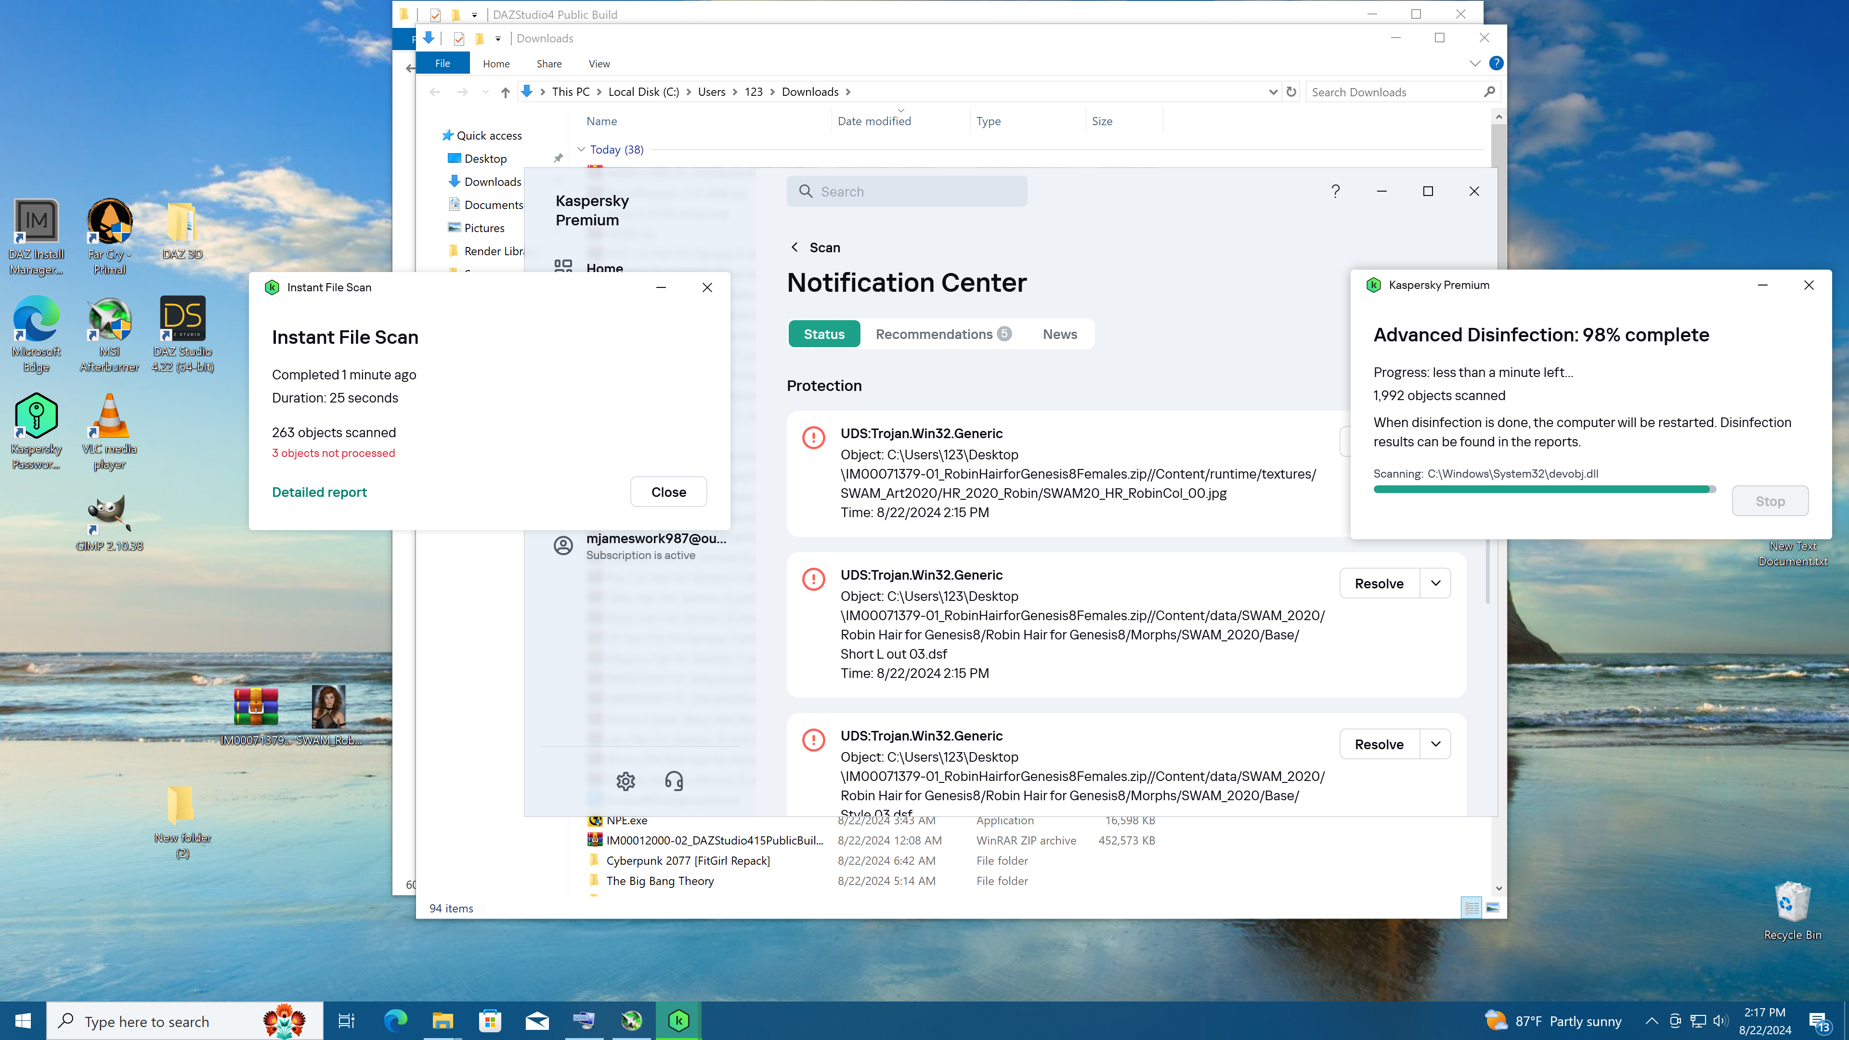
Task: Open Mail app from taskbar
Action: click(537, 1021)
